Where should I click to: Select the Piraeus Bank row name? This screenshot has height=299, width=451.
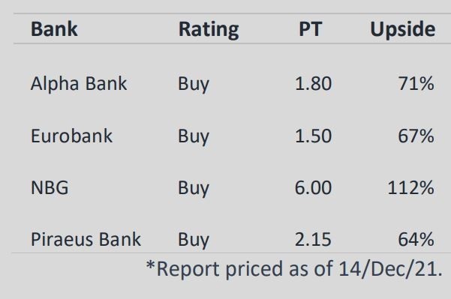pos(86,239)
